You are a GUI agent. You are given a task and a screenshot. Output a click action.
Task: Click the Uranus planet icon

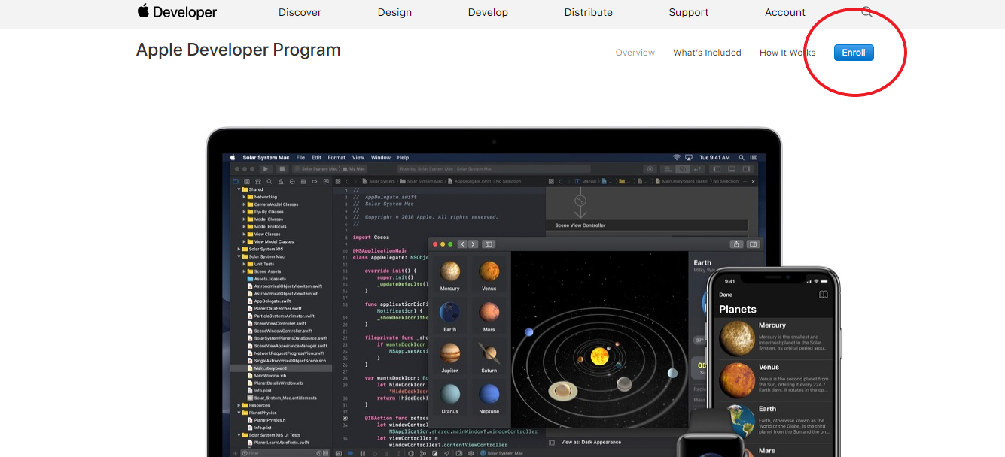pyautogui.click(x=450, y=395)
